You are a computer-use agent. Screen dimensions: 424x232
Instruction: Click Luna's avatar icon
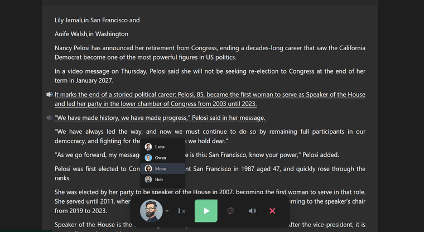(x=148, y=147)
